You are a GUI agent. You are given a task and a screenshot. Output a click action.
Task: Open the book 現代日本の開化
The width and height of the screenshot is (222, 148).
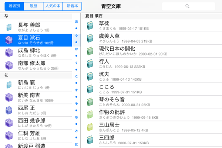click(x=152, y=51)
